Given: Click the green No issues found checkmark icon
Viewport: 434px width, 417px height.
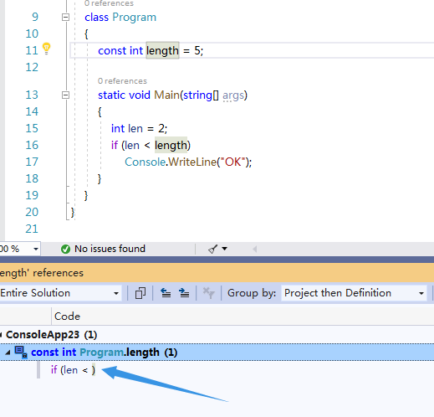Looking at the screenshot, I should [65, 249].
